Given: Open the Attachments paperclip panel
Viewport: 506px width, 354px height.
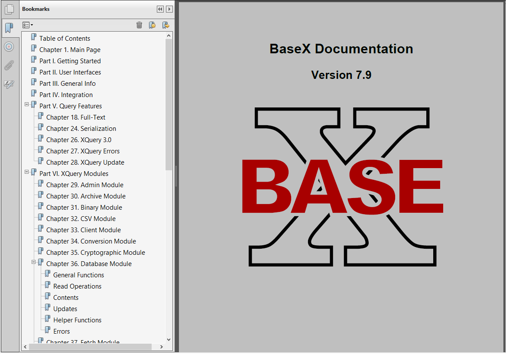Looking at the screenshot, I should 9,65.
